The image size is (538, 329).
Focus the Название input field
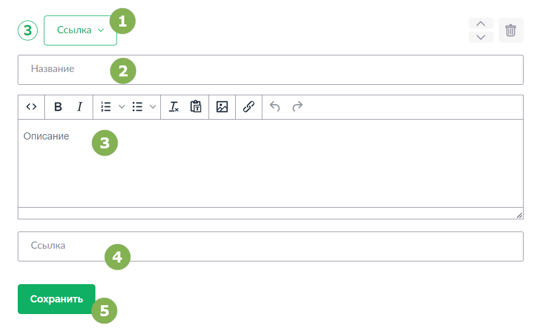pos(270,70)
